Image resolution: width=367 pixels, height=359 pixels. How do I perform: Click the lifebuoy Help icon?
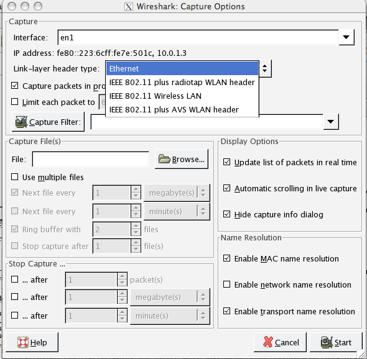coord(23,342)
